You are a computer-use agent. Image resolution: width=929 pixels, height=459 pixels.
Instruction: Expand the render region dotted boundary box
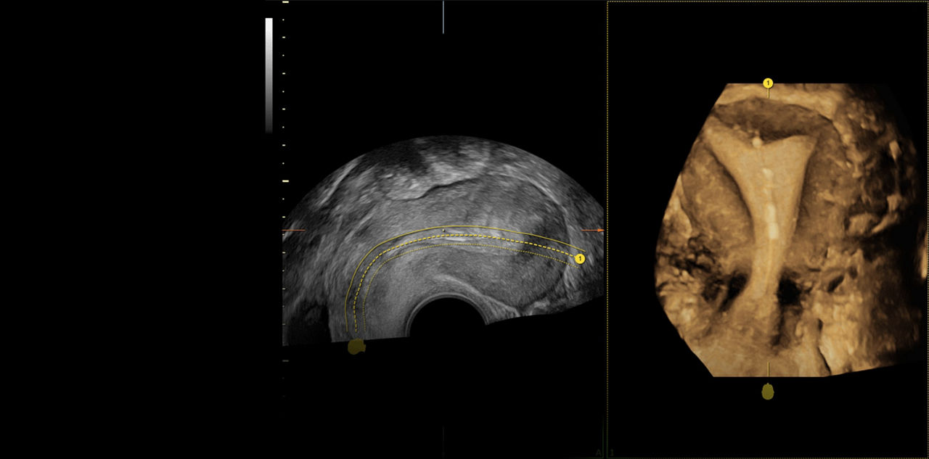607,218
